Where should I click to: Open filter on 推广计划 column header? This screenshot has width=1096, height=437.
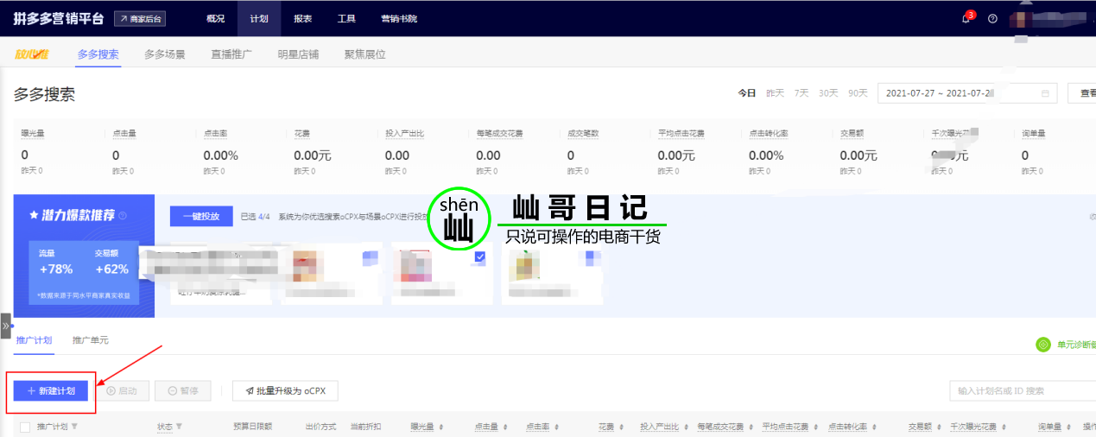(x=74, y=427)
